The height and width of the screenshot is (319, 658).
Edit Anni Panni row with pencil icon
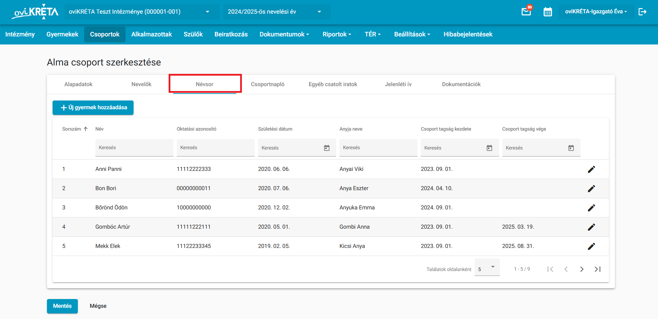[591, 169]
